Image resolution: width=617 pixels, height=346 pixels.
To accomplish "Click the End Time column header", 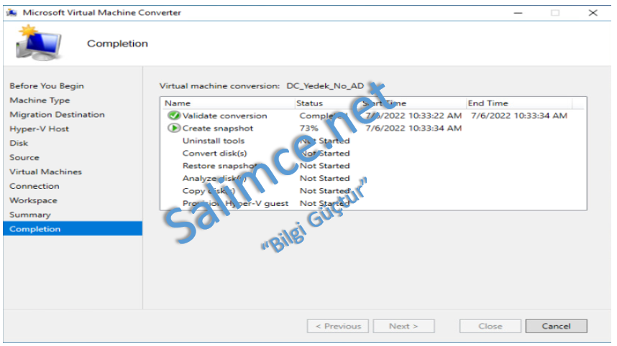I will click(488, 103).
